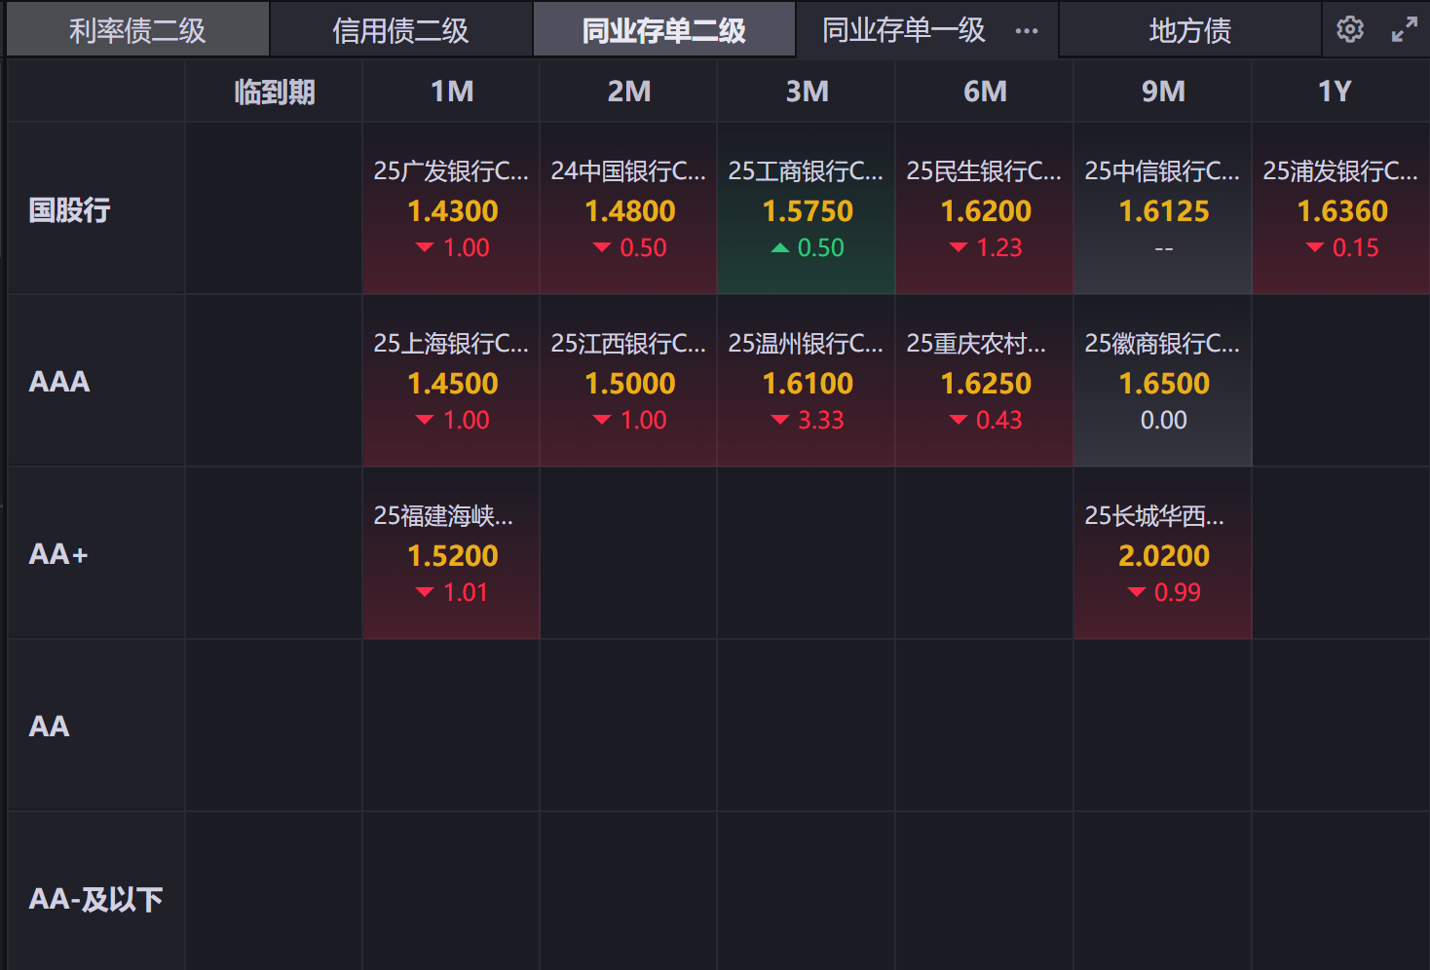Switch to the 利率债二级 tab
1430x970 pixels.
click(x=137, y=30)
